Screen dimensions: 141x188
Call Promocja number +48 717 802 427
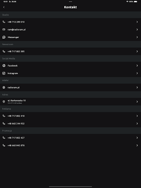[x=70, y=138]
